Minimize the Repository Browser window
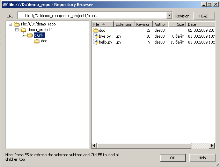 (204, 5)
